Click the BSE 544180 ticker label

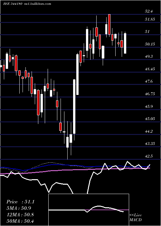click(13, 4)
